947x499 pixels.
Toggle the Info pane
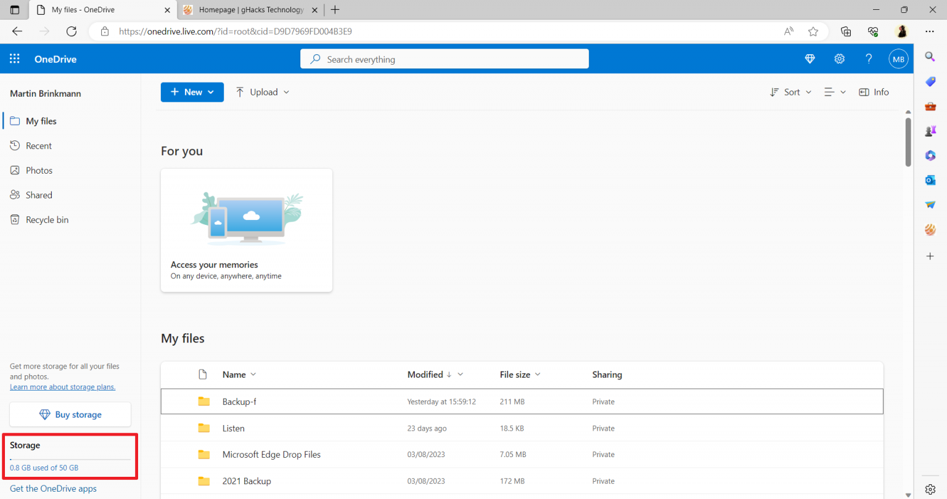point(874,92)
